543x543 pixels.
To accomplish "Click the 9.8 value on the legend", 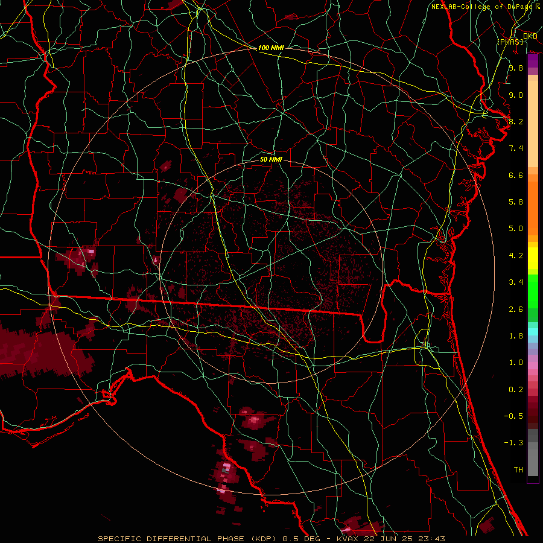I will click(x=516, y=68).
